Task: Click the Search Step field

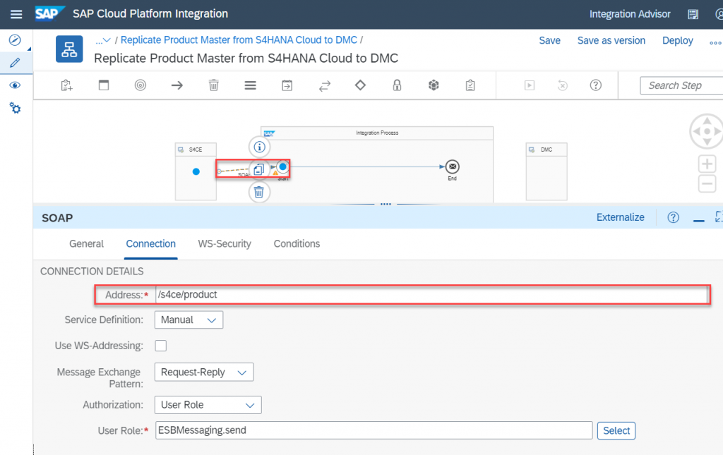Action: pos(681,85)
